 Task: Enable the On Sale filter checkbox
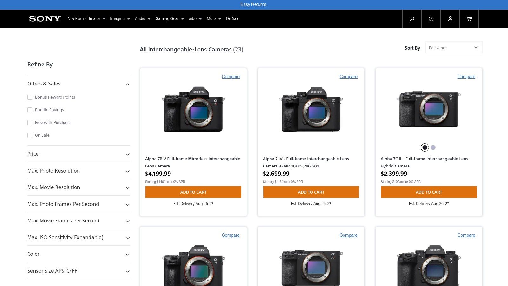pyautogui.click(x=30, y=135)
